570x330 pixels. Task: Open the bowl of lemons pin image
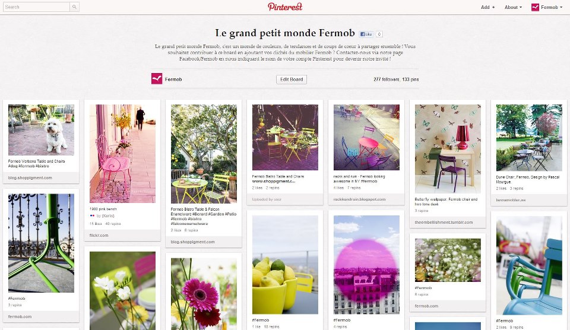(286, 265)
